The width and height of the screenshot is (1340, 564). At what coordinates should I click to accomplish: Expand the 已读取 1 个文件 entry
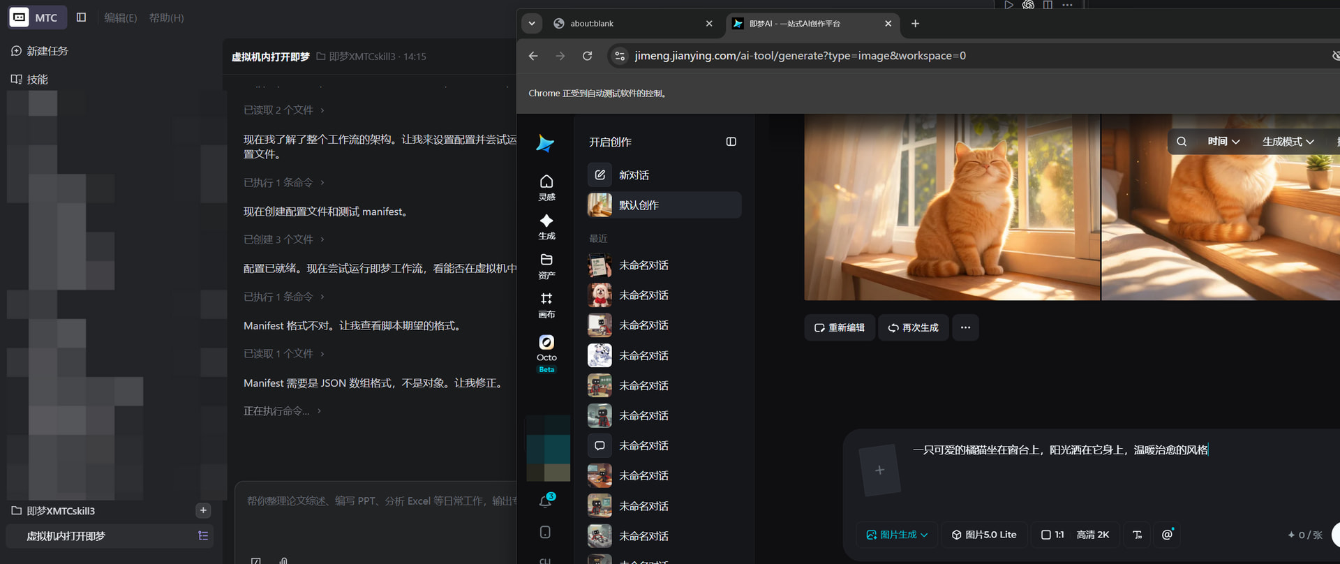coord(283,354)
